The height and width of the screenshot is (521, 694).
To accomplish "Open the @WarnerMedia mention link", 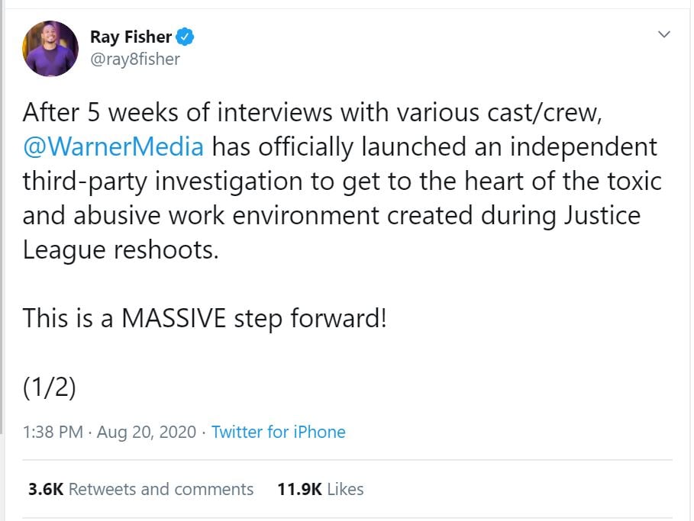I will pyautogui.click(x=114, y=146).
